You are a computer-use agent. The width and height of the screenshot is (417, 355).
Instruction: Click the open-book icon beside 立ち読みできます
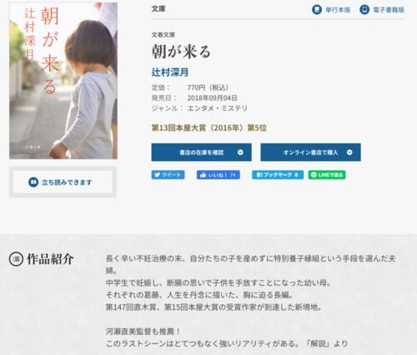pyautogui.click(x=33, y=182)
